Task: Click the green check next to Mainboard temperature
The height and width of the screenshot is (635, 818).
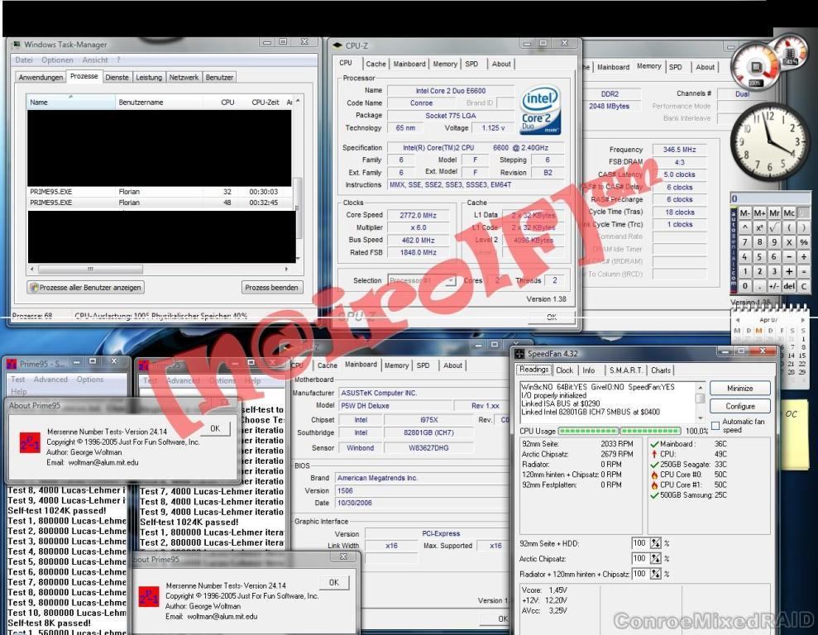Action: (x=654, y=444)
